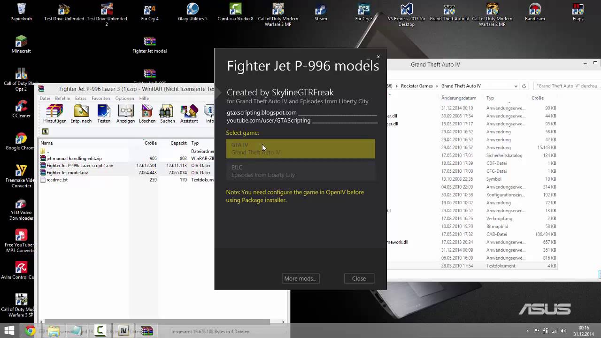Click the WinRAR horizontal scrollbar right arrow

(283, 322)
